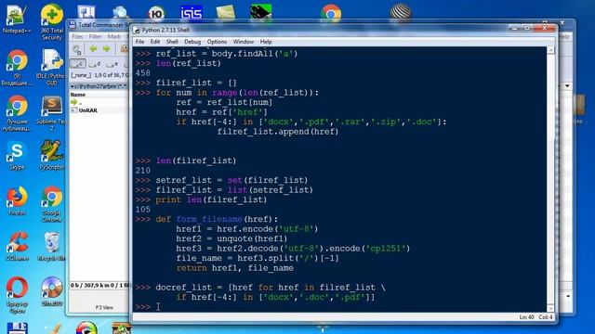The width and height of the screenshot is (595, 334).
Task: Click Total Commander green back arrow
Action: click(x=93, y=48)
